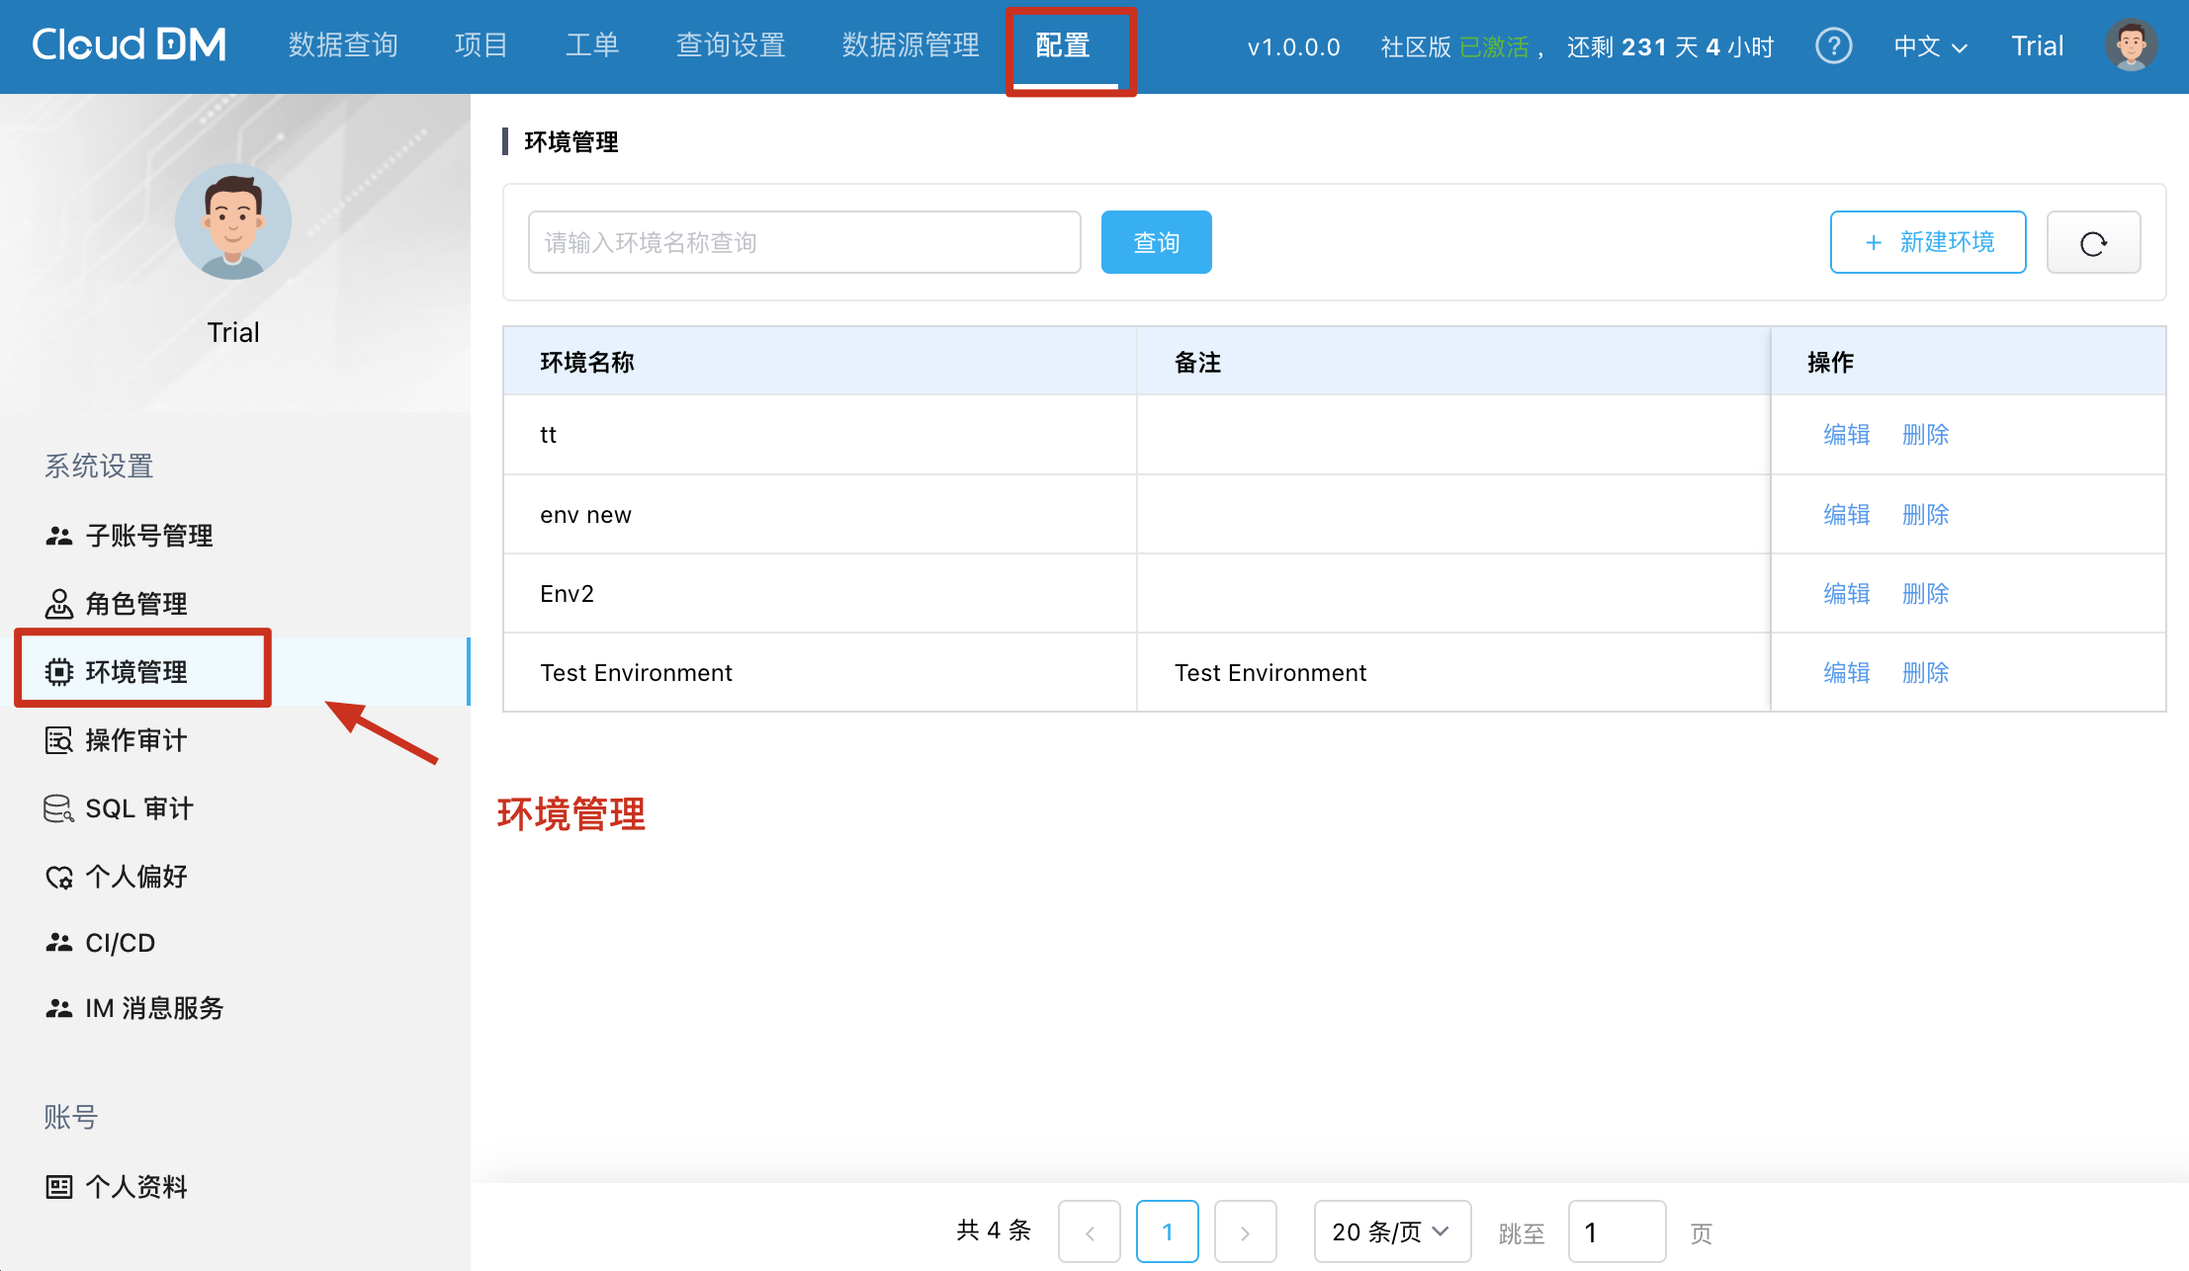Click 编辑 for the Env2 row

point(1846,594)
